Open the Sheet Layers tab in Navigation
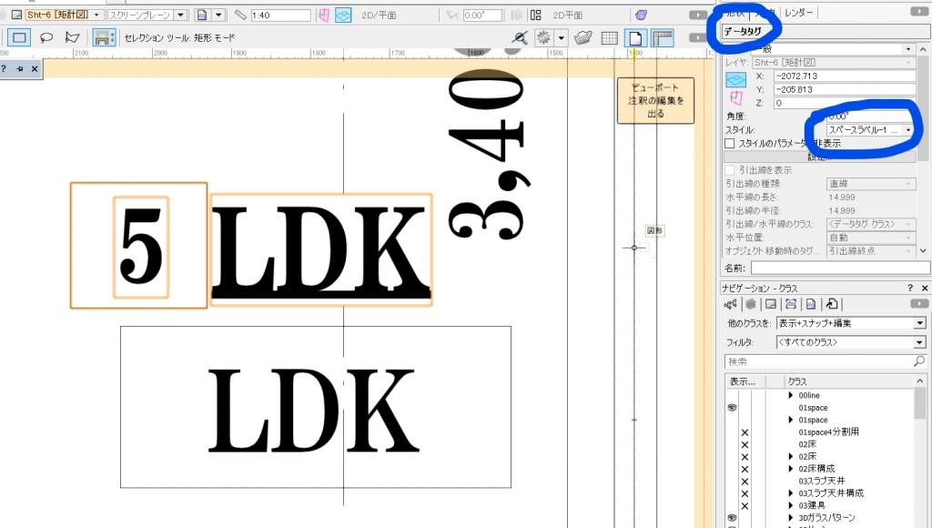932x528 pixels. tap(771, 304)
